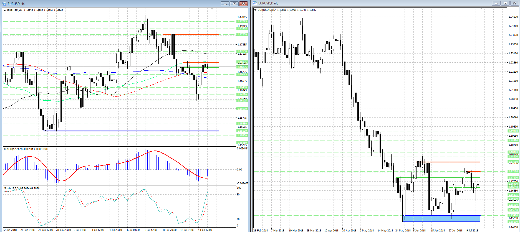The height and width of the screenshot is (232, 520).
Task: Click the EURUSD,H4 window title text
Action: click(x=16, y=4)
